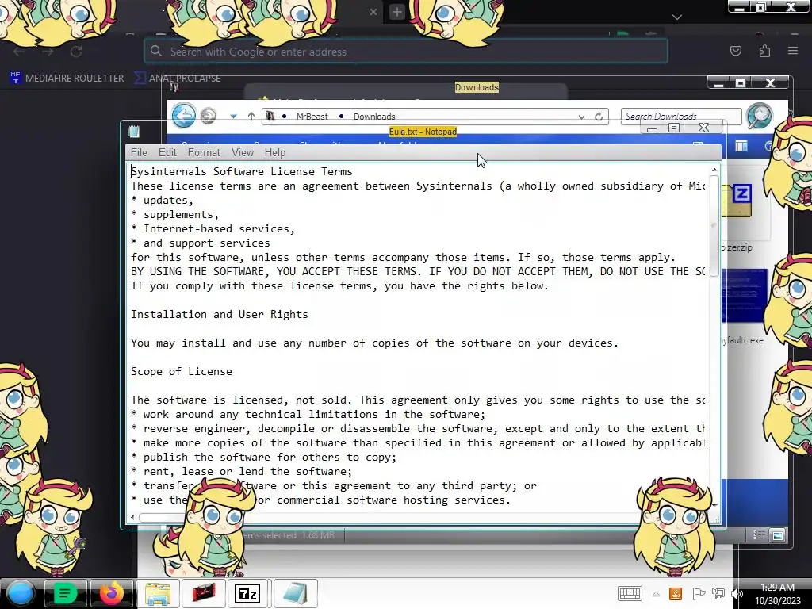Click the Notepad icon in the Eula.txt title bar

133,132
